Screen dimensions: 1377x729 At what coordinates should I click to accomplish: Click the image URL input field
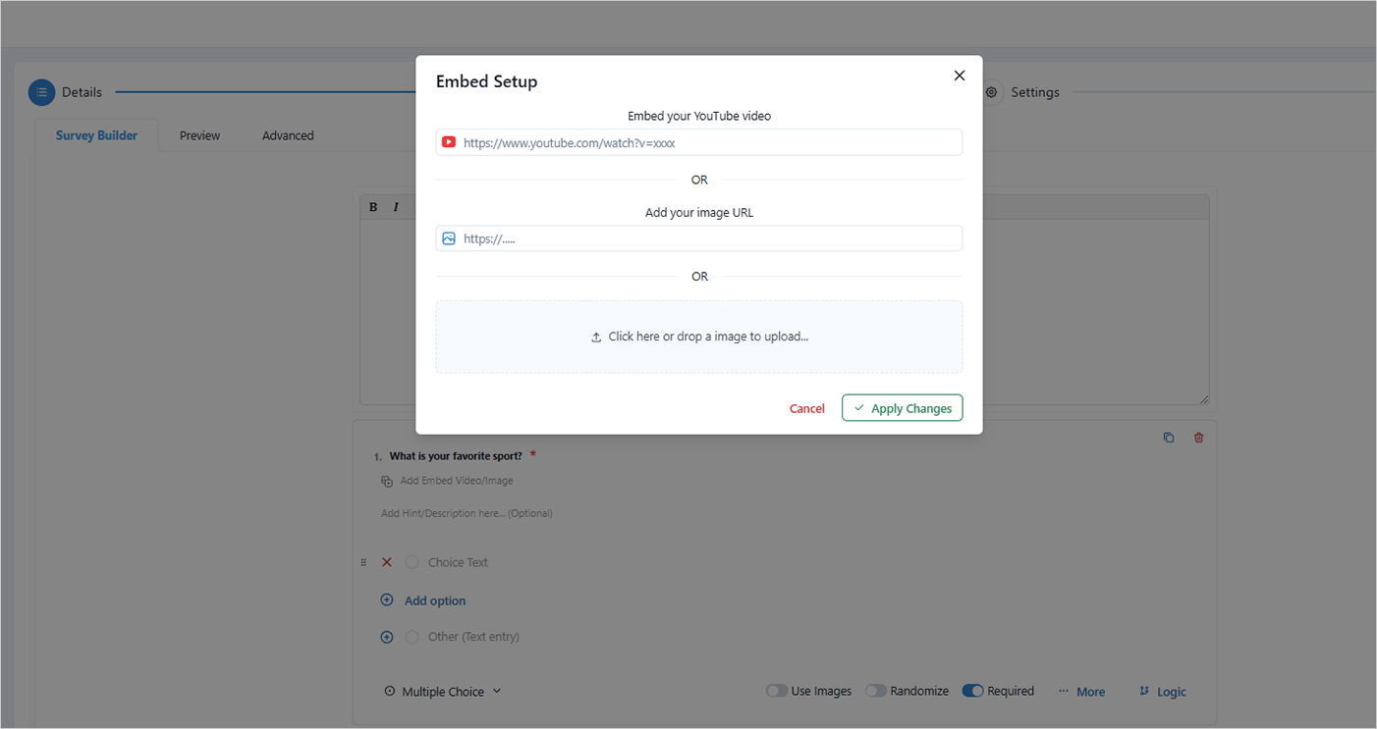699,238
